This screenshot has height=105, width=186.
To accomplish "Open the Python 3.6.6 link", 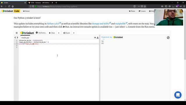I will [x=54, y=24].
